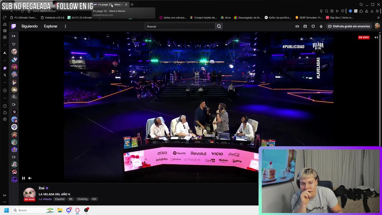Open the browser easy setup menu

click(x=377, y=11)
